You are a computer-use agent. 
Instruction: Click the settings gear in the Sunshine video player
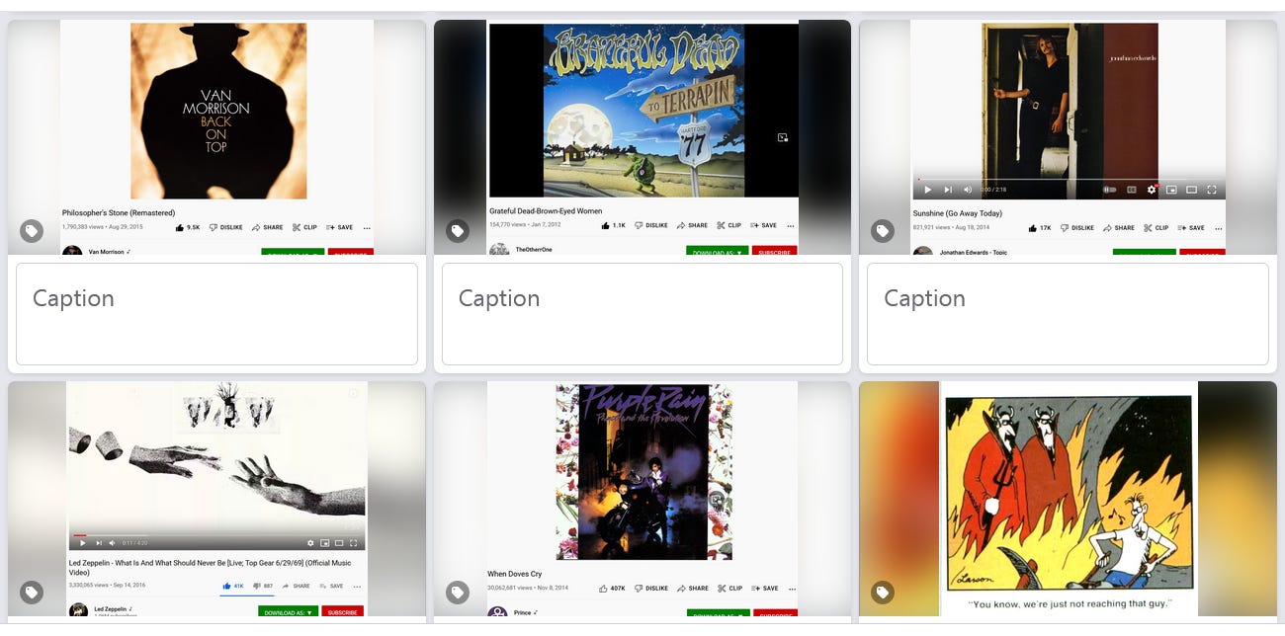click(x=1152, y=190)
